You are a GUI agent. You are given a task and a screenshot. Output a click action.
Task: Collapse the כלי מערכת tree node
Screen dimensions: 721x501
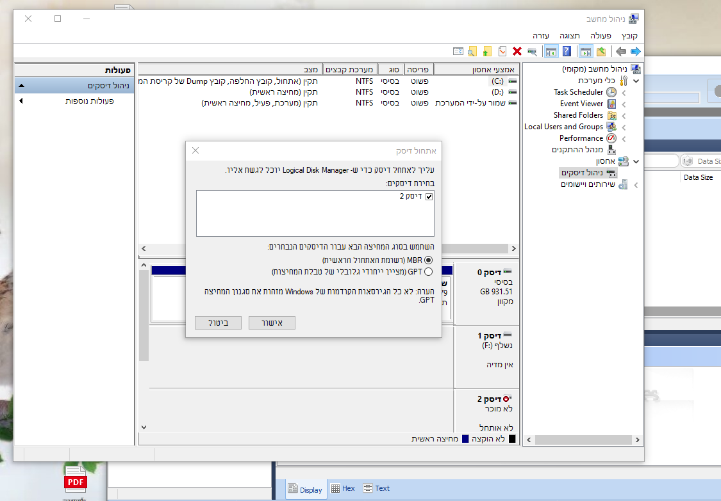tap(636, 81)
